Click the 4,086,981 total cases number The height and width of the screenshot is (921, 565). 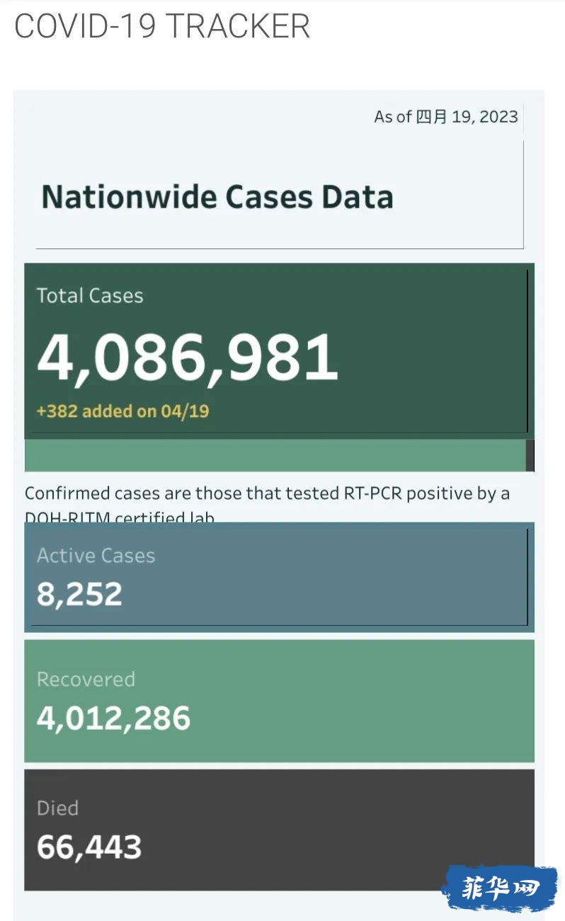188,357
